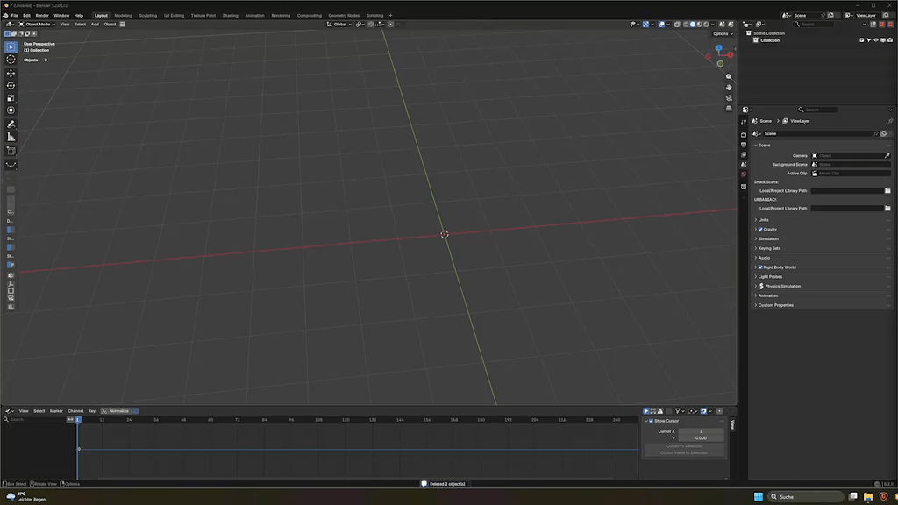Select solid viewport shading mode

[x=693, y=24]
